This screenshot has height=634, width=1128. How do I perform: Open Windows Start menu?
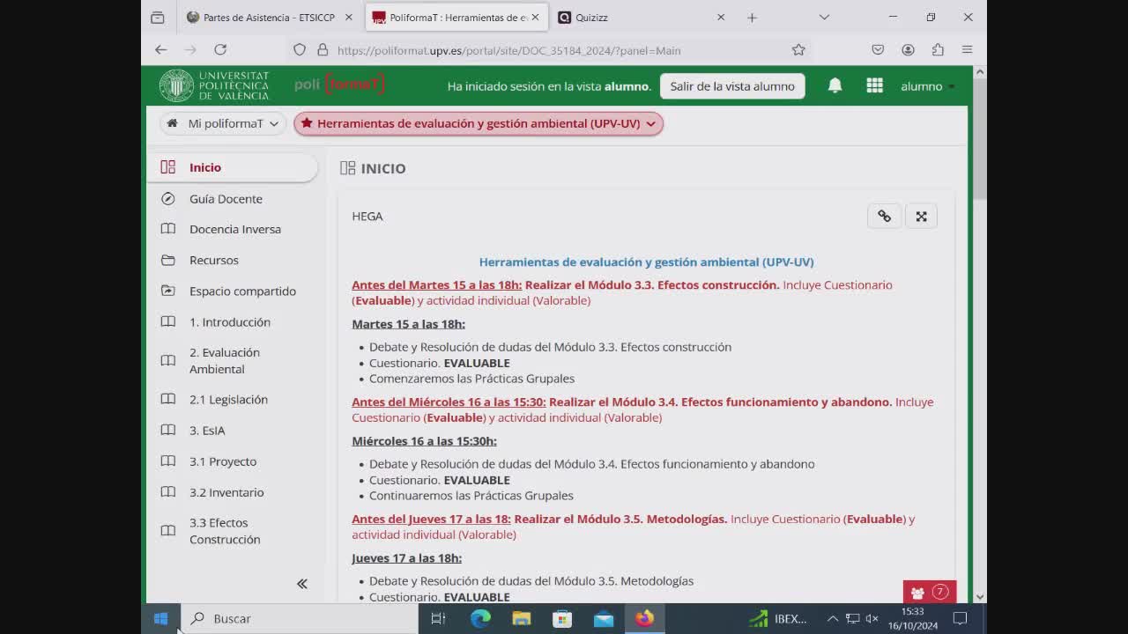tap(160, 618)
